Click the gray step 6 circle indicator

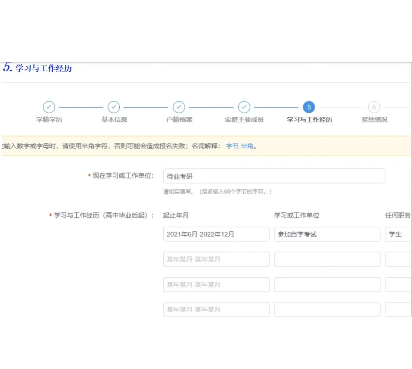pyautogui.click(x=374, y=107)
